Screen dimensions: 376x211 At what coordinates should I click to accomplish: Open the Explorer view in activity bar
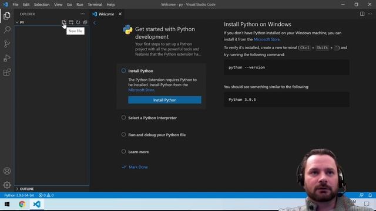click(x=7, y=16)
